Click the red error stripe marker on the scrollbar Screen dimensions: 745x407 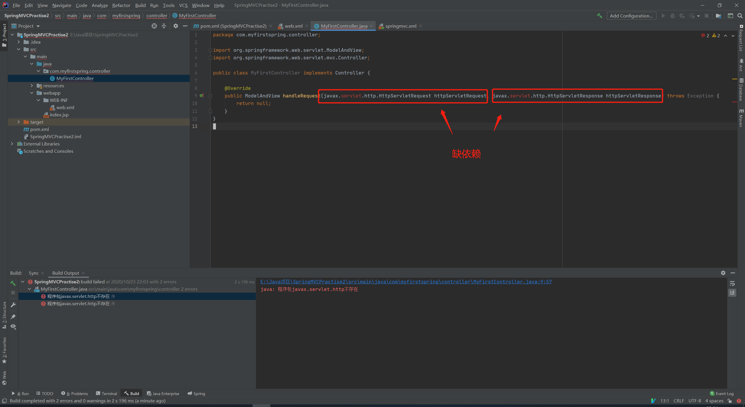click(x=735, y=102)
